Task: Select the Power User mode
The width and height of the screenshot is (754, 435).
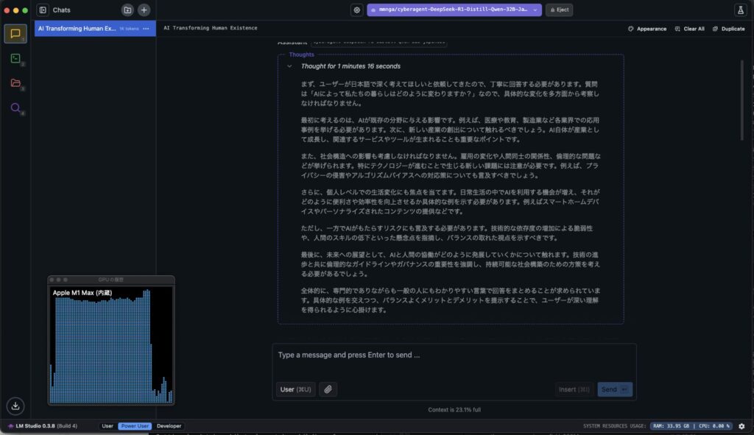Action: click(x=134, y=426)
